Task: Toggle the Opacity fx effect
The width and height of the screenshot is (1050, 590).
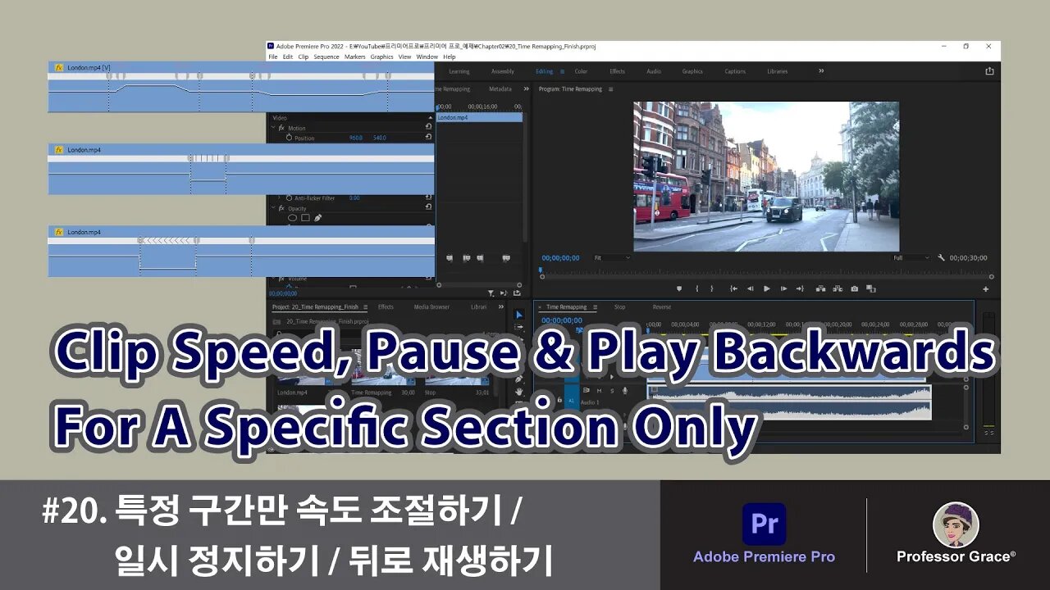Action: pyautogui.click(x=281, y=208)
